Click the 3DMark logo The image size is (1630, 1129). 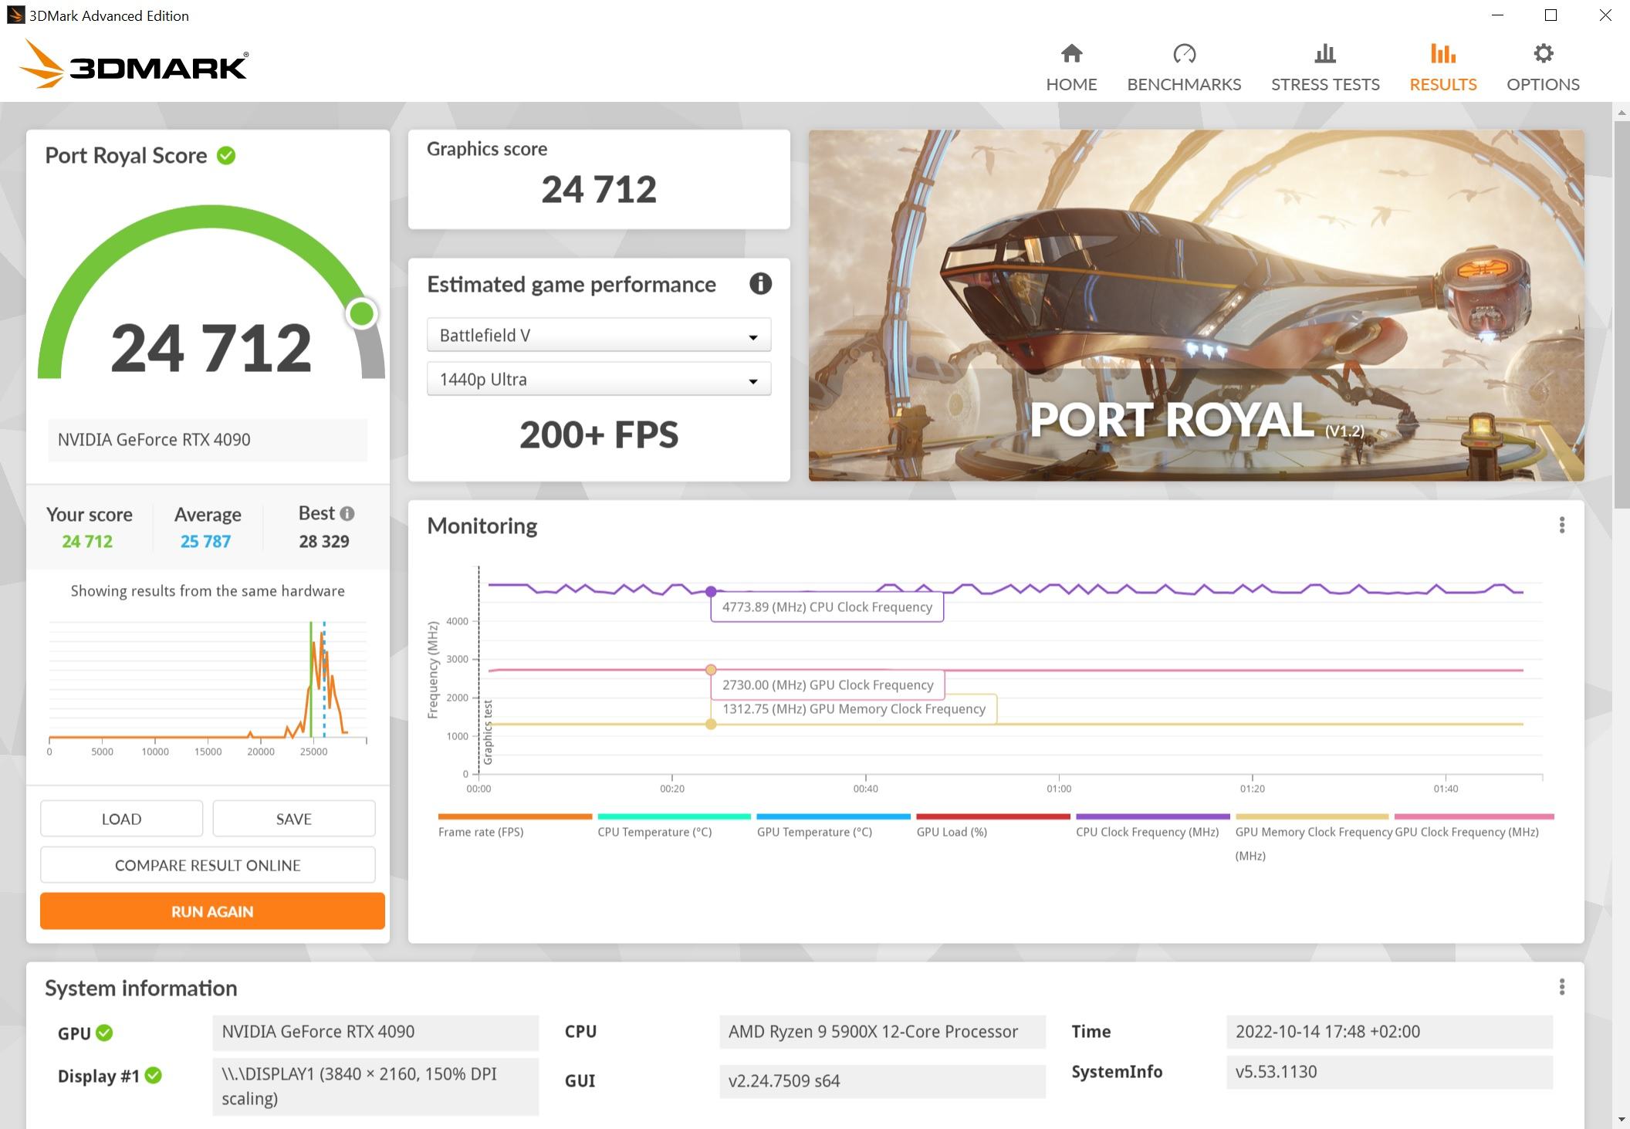point(134,64)
